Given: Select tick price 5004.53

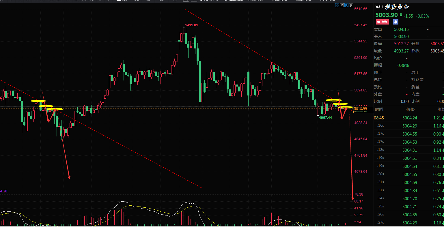Looking at the screenshot, I should pyautogui.click(x=410, y=142).
